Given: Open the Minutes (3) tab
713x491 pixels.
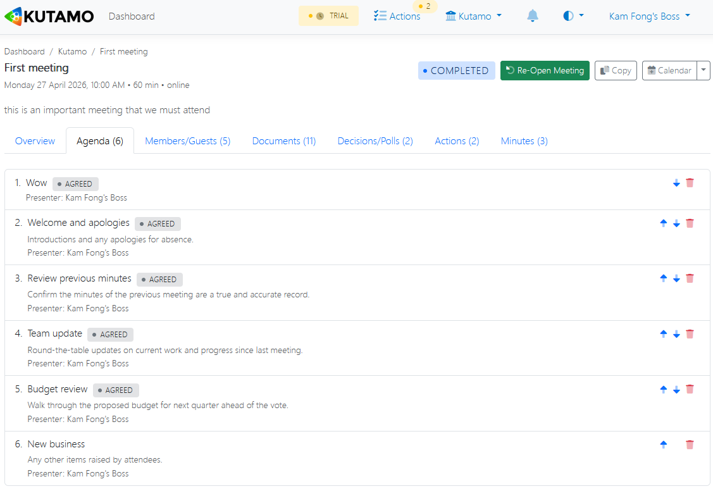Looking at the screenshot, I should click(524, 141).
